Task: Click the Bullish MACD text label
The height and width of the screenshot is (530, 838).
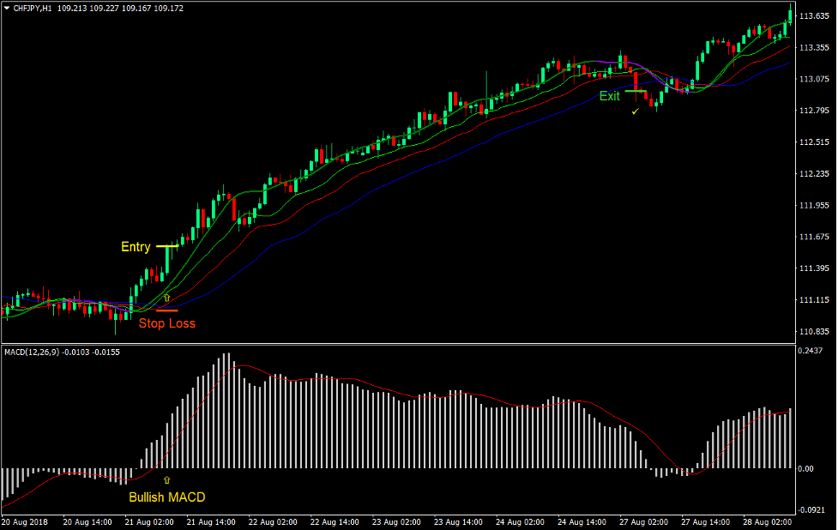Action: point(169,496)
